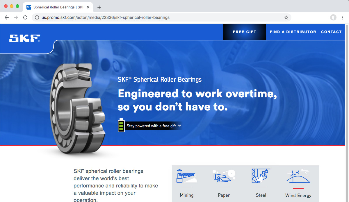This screenshot has height=202, width=349.
Task: Open the Chrome profile avatar
Action: click(x=333, y=17)
